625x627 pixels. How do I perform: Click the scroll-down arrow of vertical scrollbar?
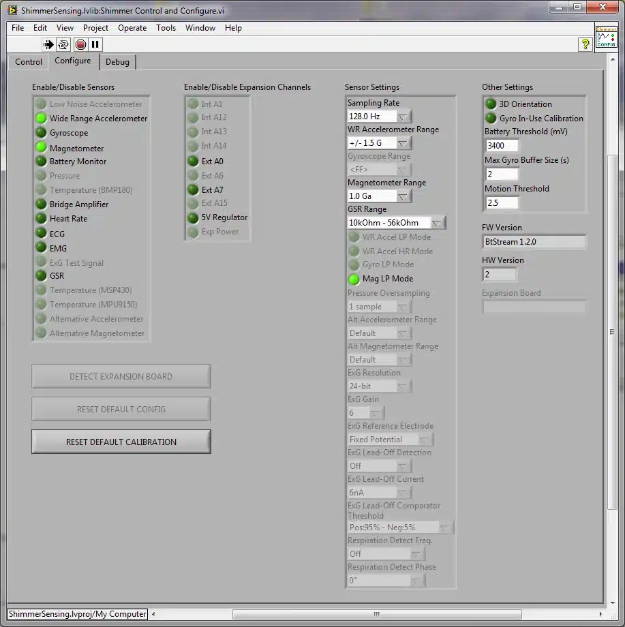612,603
